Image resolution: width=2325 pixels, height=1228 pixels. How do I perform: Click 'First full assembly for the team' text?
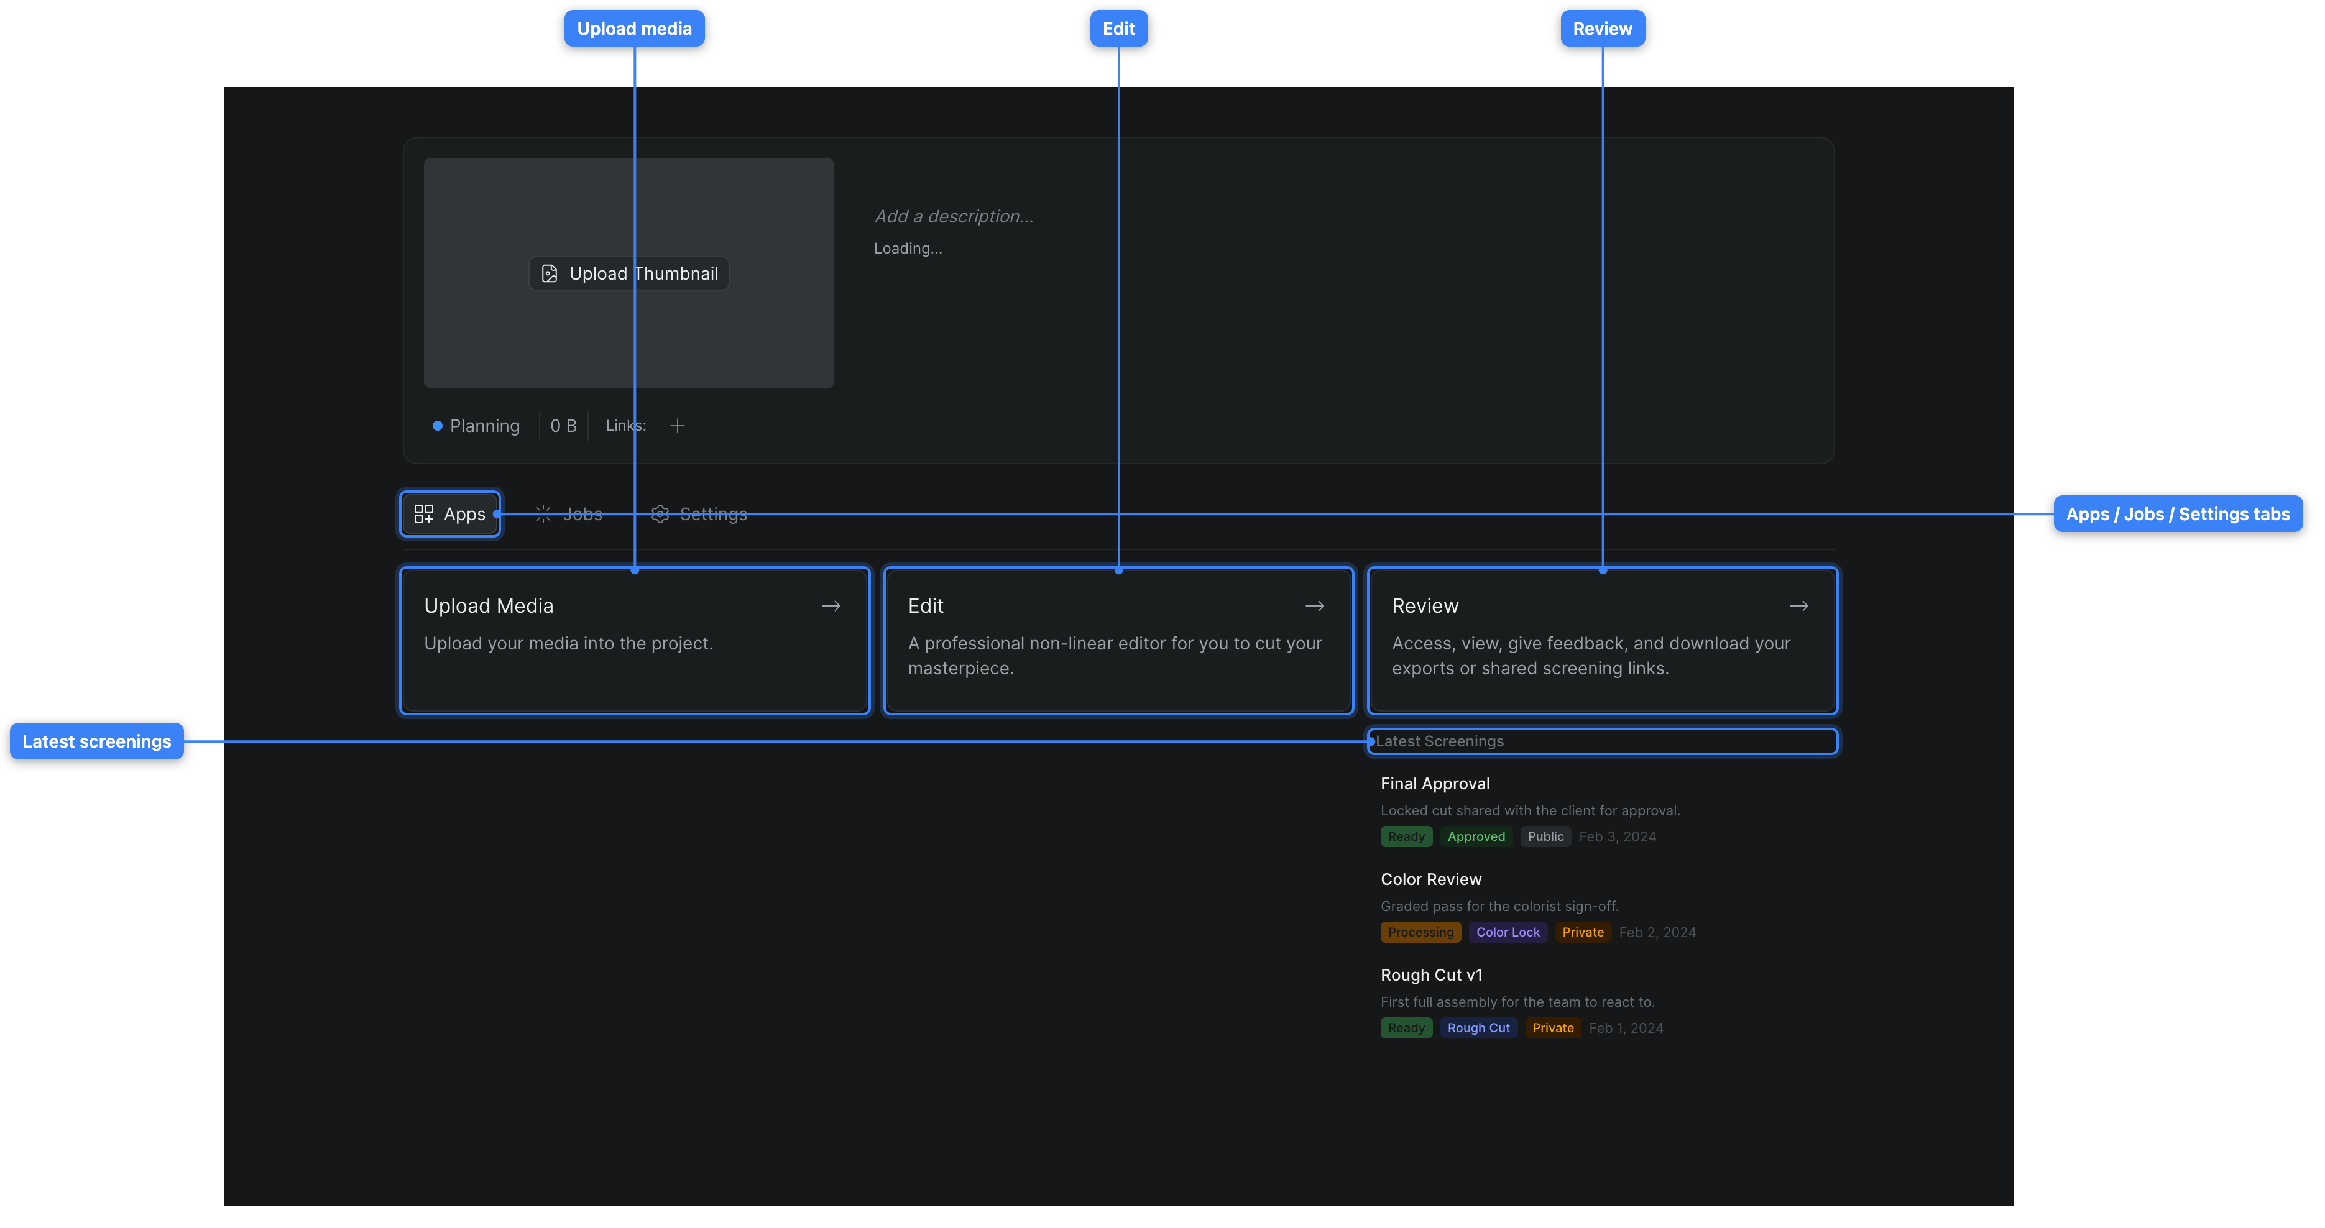coord(1517,1002)
